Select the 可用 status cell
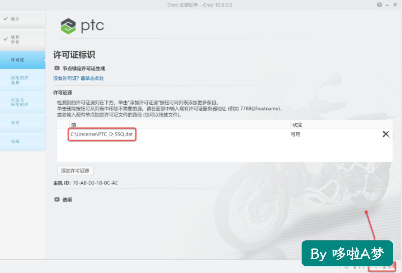 pyautogui.click(x=296, y=134)
